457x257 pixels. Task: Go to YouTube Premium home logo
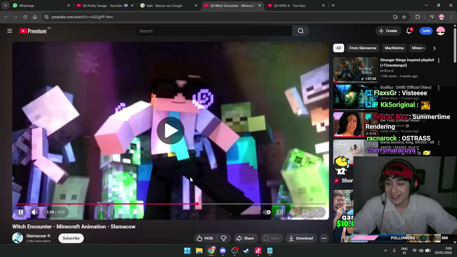[33, 31]
